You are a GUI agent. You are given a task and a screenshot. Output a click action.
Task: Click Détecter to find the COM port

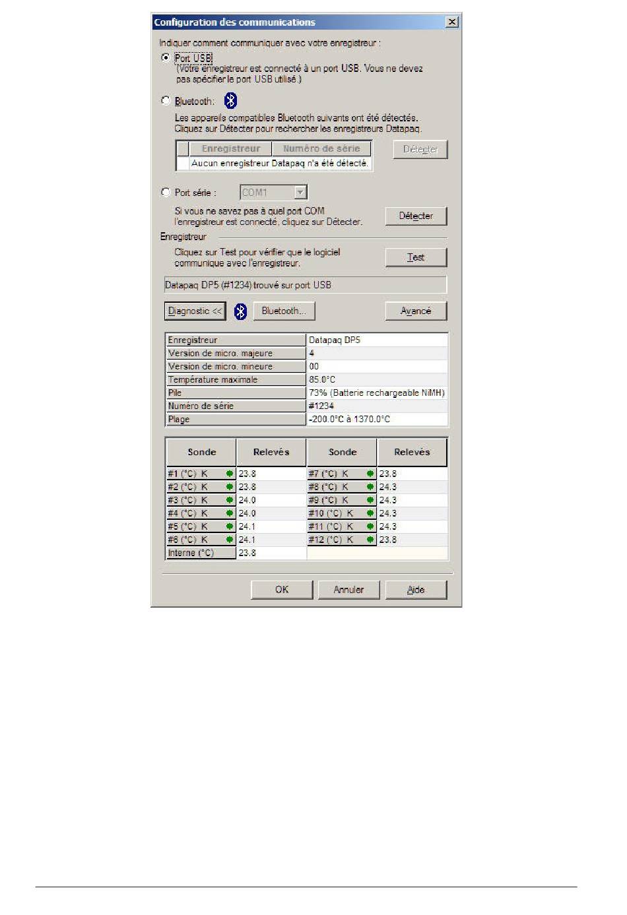pos(416,216)
